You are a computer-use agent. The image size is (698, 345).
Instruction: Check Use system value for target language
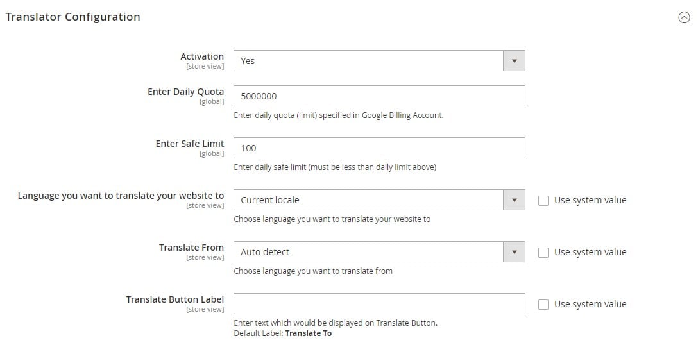(543, 201)
